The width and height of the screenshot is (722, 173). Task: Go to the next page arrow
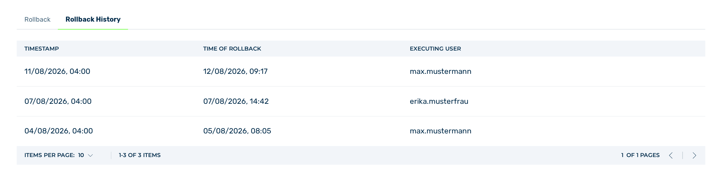[x=694, y=155]
